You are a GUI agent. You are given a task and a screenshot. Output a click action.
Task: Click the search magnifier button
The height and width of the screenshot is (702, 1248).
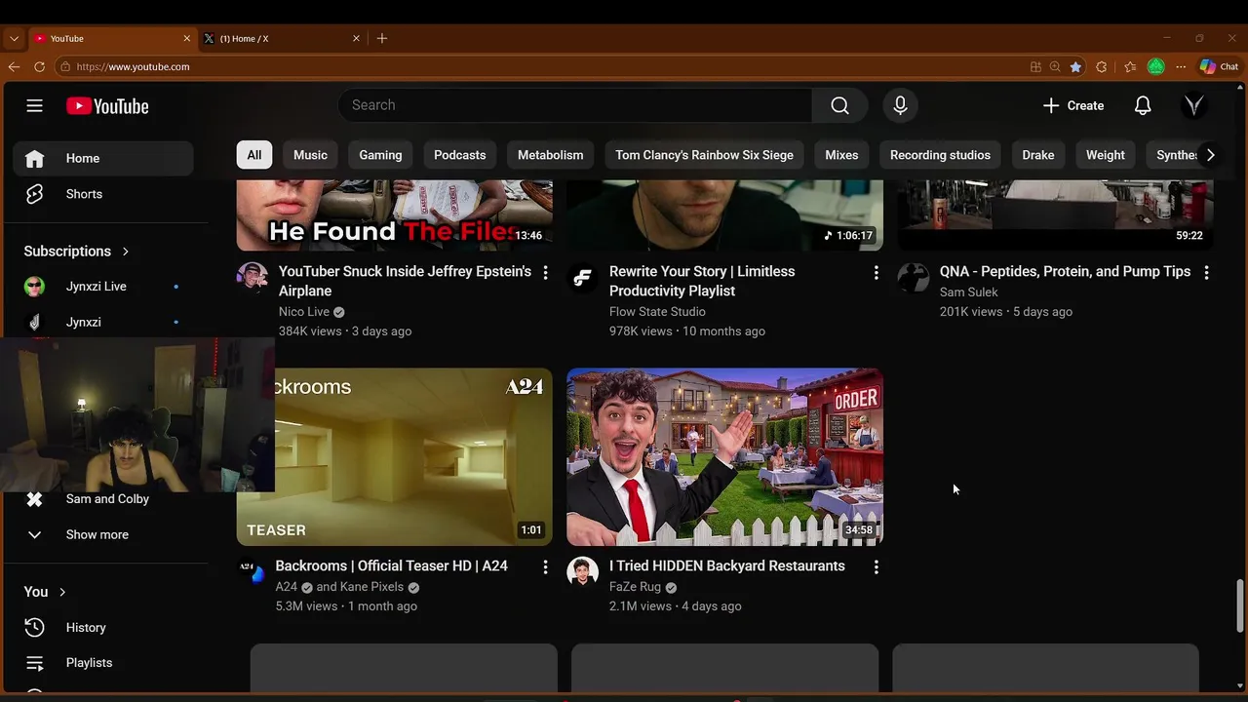click(x=839, y=105)
